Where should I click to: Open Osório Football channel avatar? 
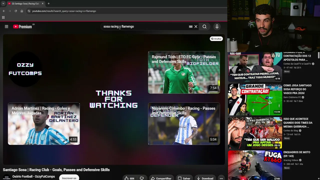7,177
